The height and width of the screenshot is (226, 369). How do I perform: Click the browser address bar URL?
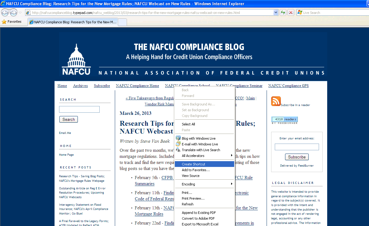[x=150, y=13]
